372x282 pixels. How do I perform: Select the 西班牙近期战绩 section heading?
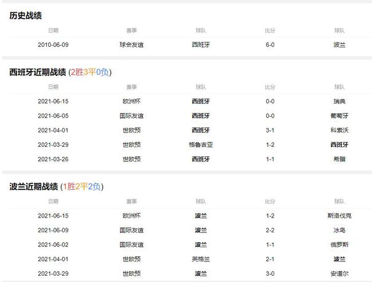click(x=34, y=72)
